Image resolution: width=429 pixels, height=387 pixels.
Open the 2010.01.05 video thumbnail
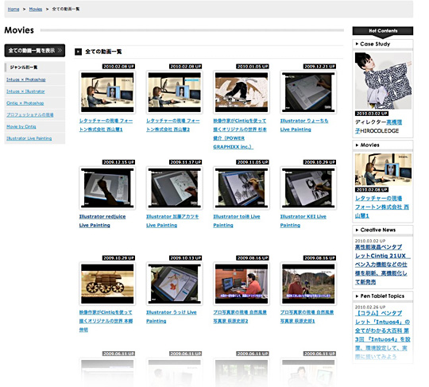[x=242, y=92]
